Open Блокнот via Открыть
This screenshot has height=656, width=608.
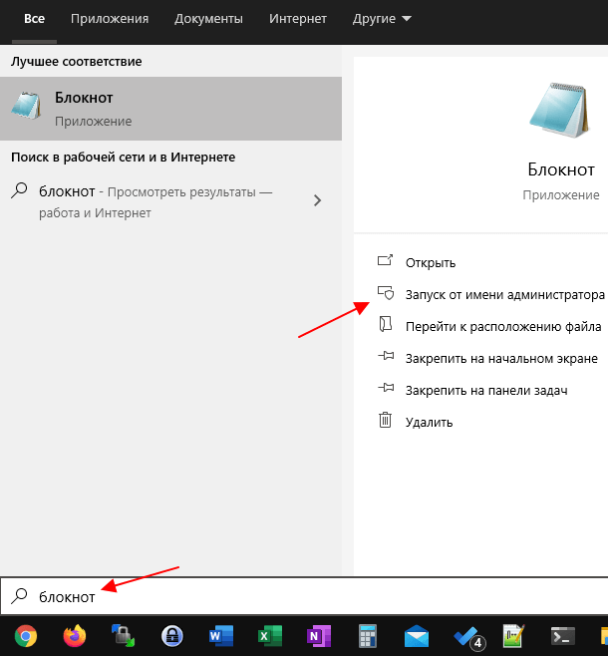(431, 263)
